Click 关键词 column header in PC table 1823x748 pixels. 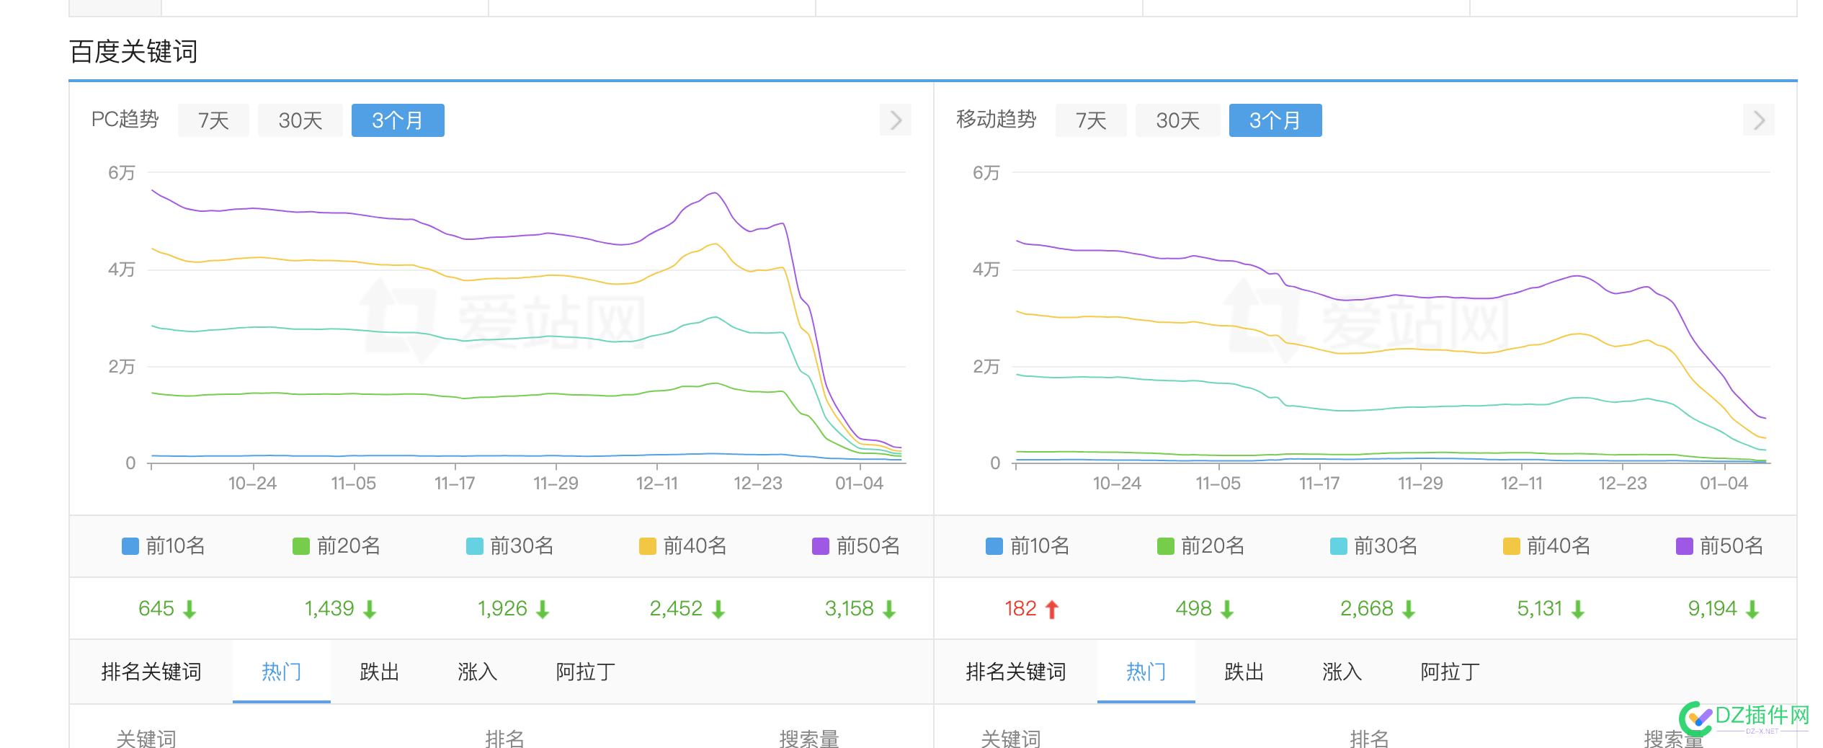pyautogui.click(x=146, y=739)
